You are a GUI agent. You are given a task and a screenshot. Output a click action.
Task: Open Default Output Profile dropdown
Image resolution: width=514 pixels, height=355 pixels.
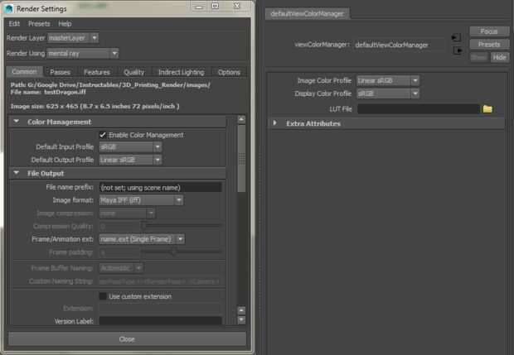130,160
